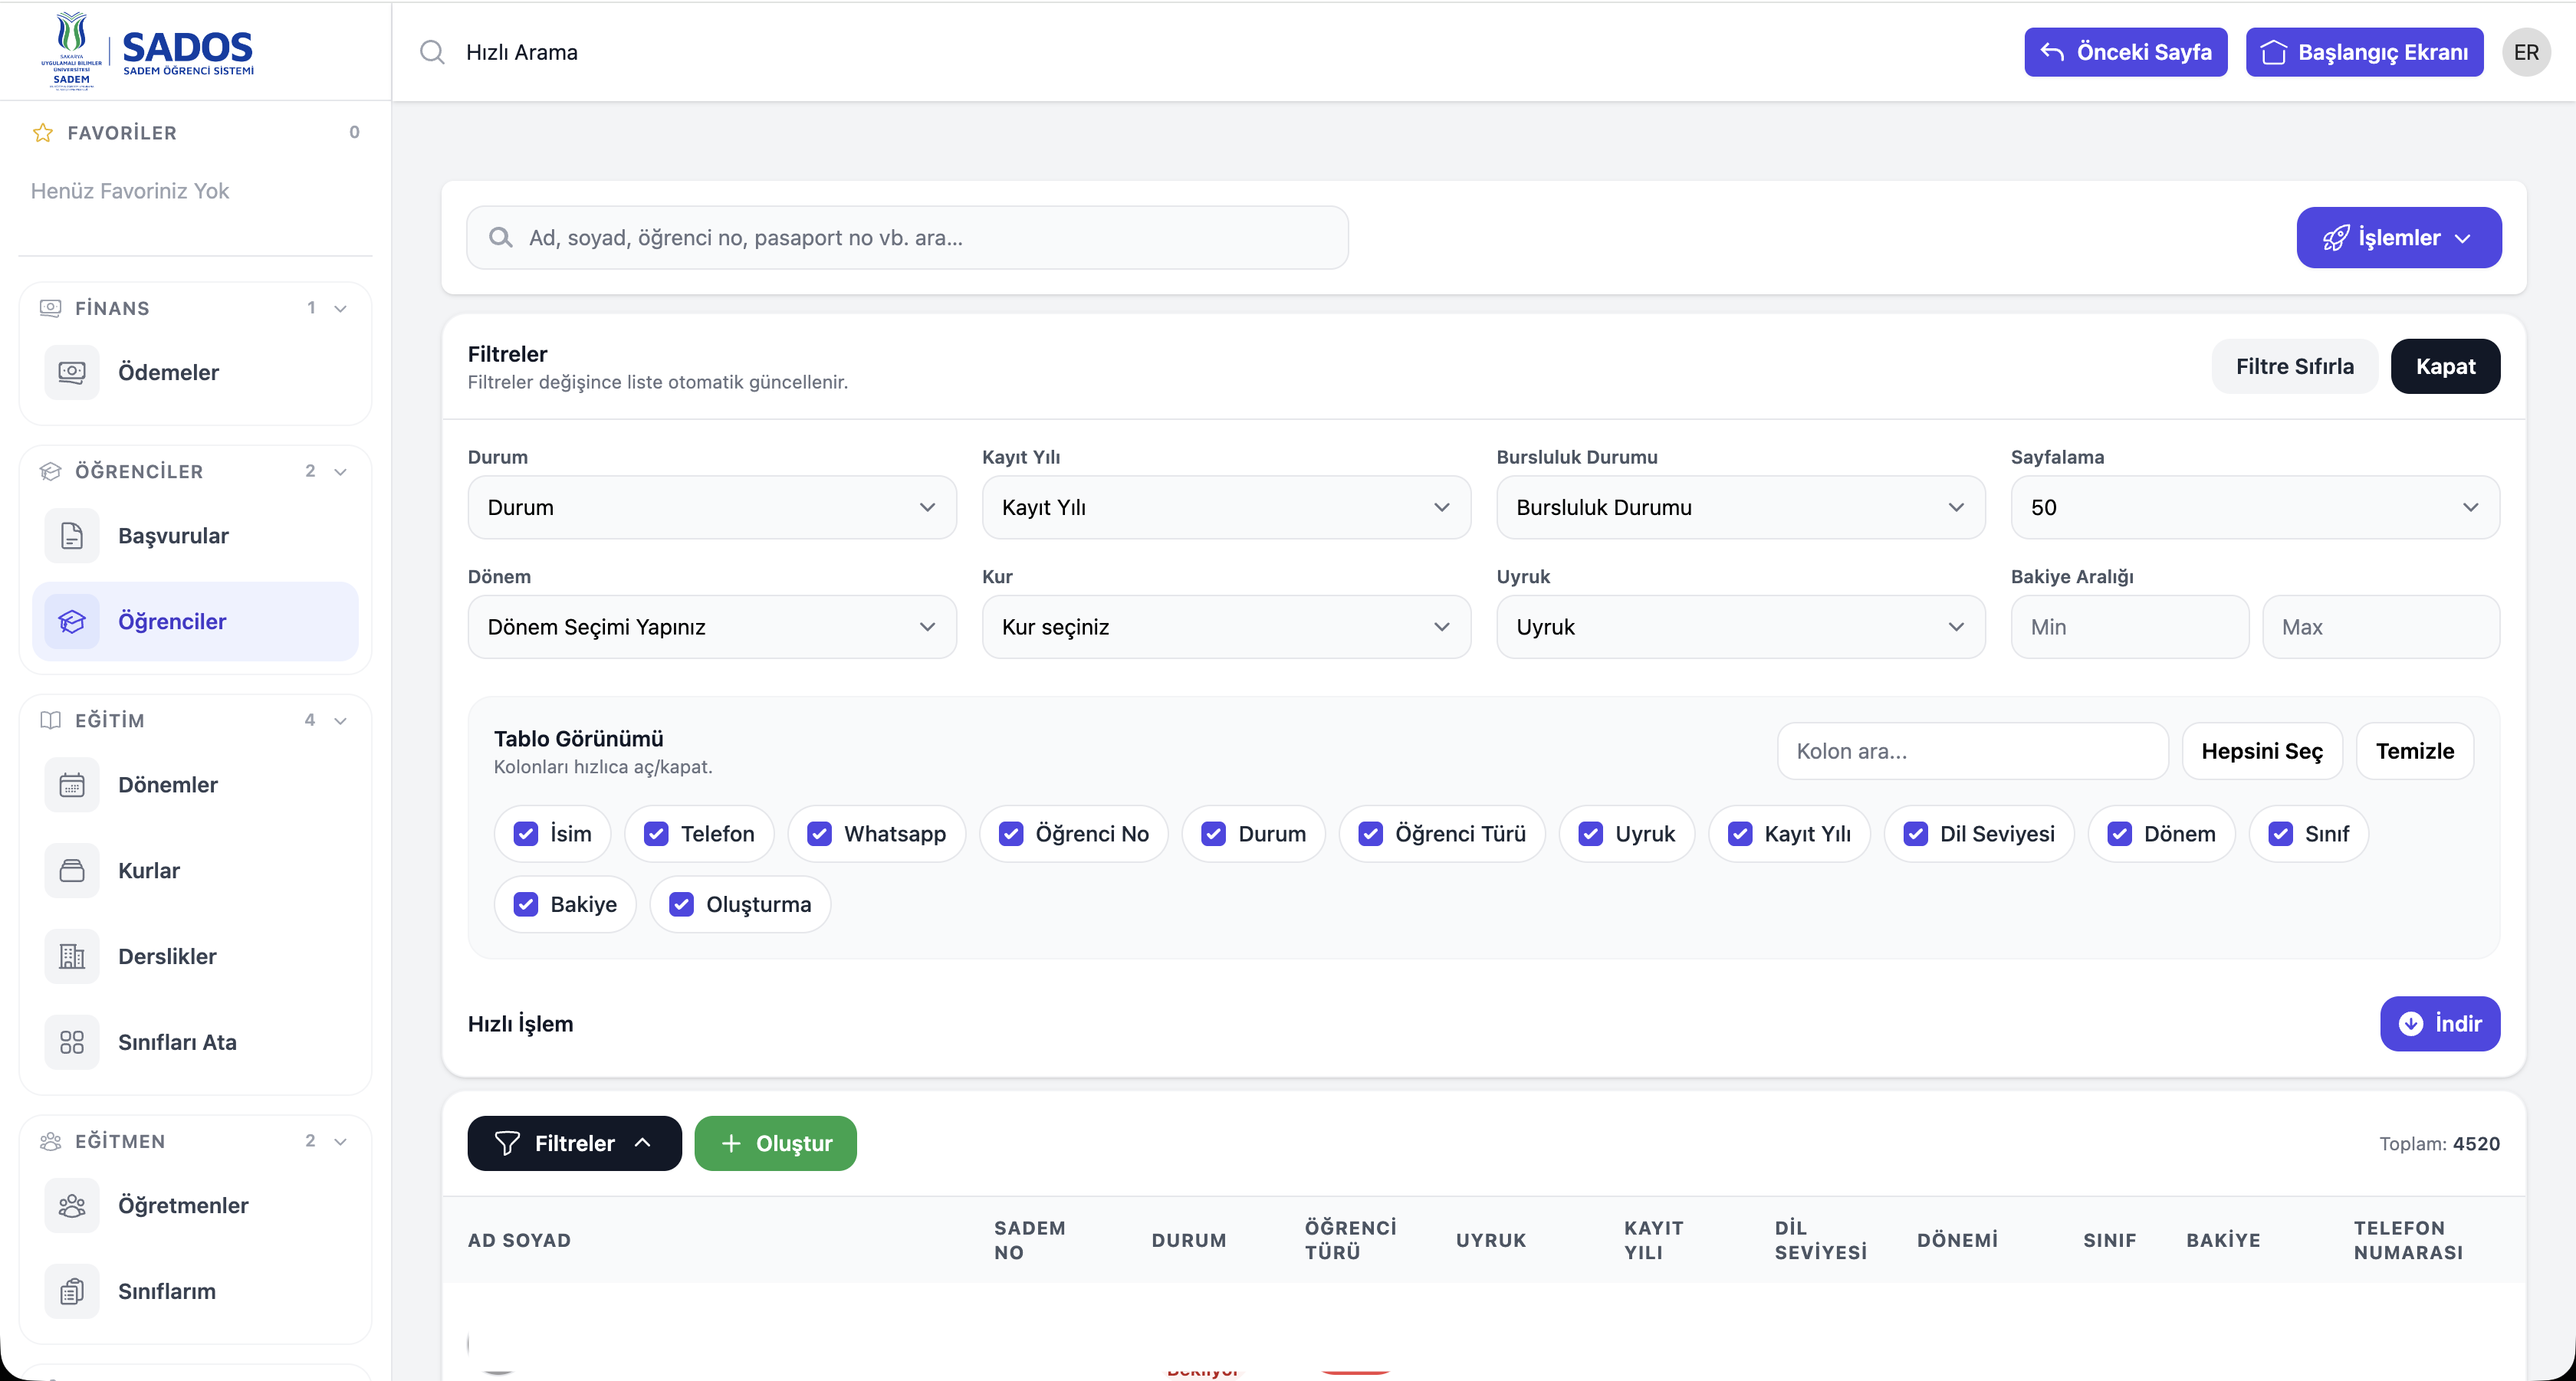2576x1381 pixels.
Task: Click the back arrow icon on Önceki Sayfa
Action: 2052,52
